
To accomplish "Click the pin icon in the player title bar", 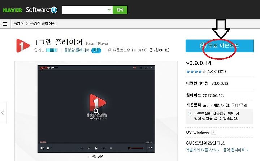I will 134,68.
